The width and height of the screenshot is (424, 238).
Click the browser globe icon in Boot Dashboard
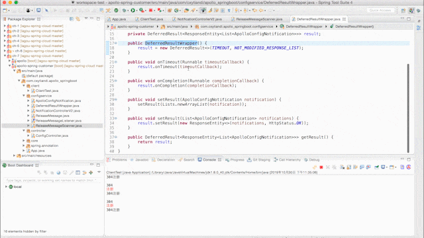[58, 173]
